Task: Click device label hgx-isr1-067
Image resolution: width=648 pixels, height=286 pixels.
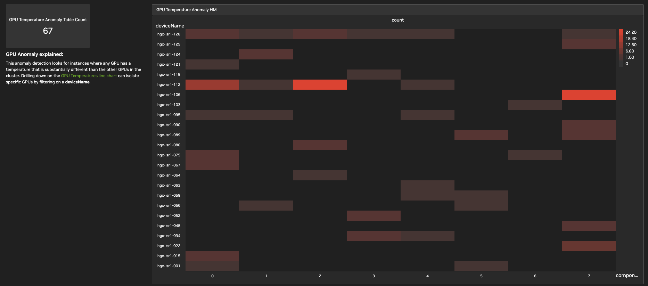Action: pos(169,165)
